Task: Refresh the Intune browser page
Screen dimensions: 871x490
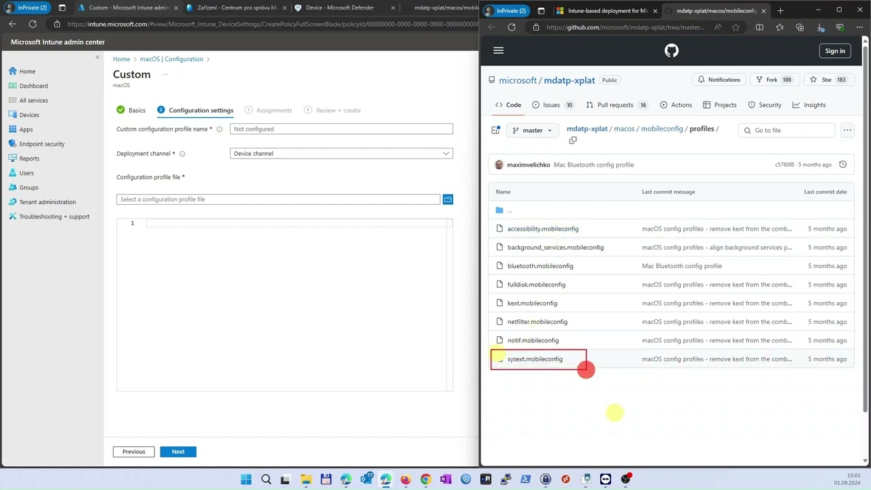Action: [x=32, y=24]
